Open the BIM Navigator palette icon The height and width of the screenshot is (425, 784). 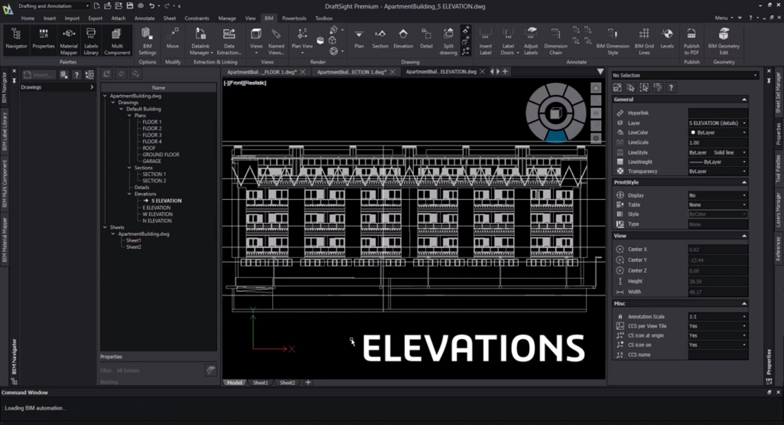[x=16, y=38]
